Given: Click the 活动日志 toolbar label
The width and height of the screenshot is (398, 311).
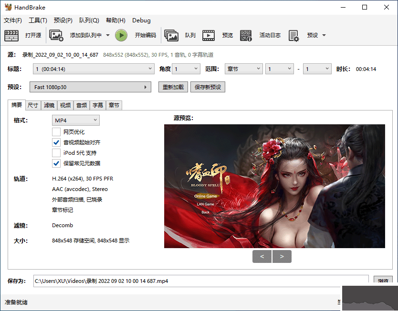Looking at the screenshot, I should 270,35.
